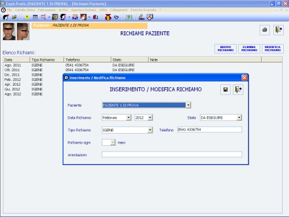Viewport: 289px width, 217px height.
Task: Click the red box toolbar icon
Action: click(95, 17)
